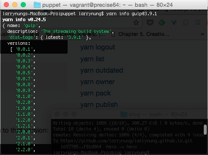Click the blue Y-shaped extension icon
The width and height of the screenshot is (208, 155).
pos(174,22)
